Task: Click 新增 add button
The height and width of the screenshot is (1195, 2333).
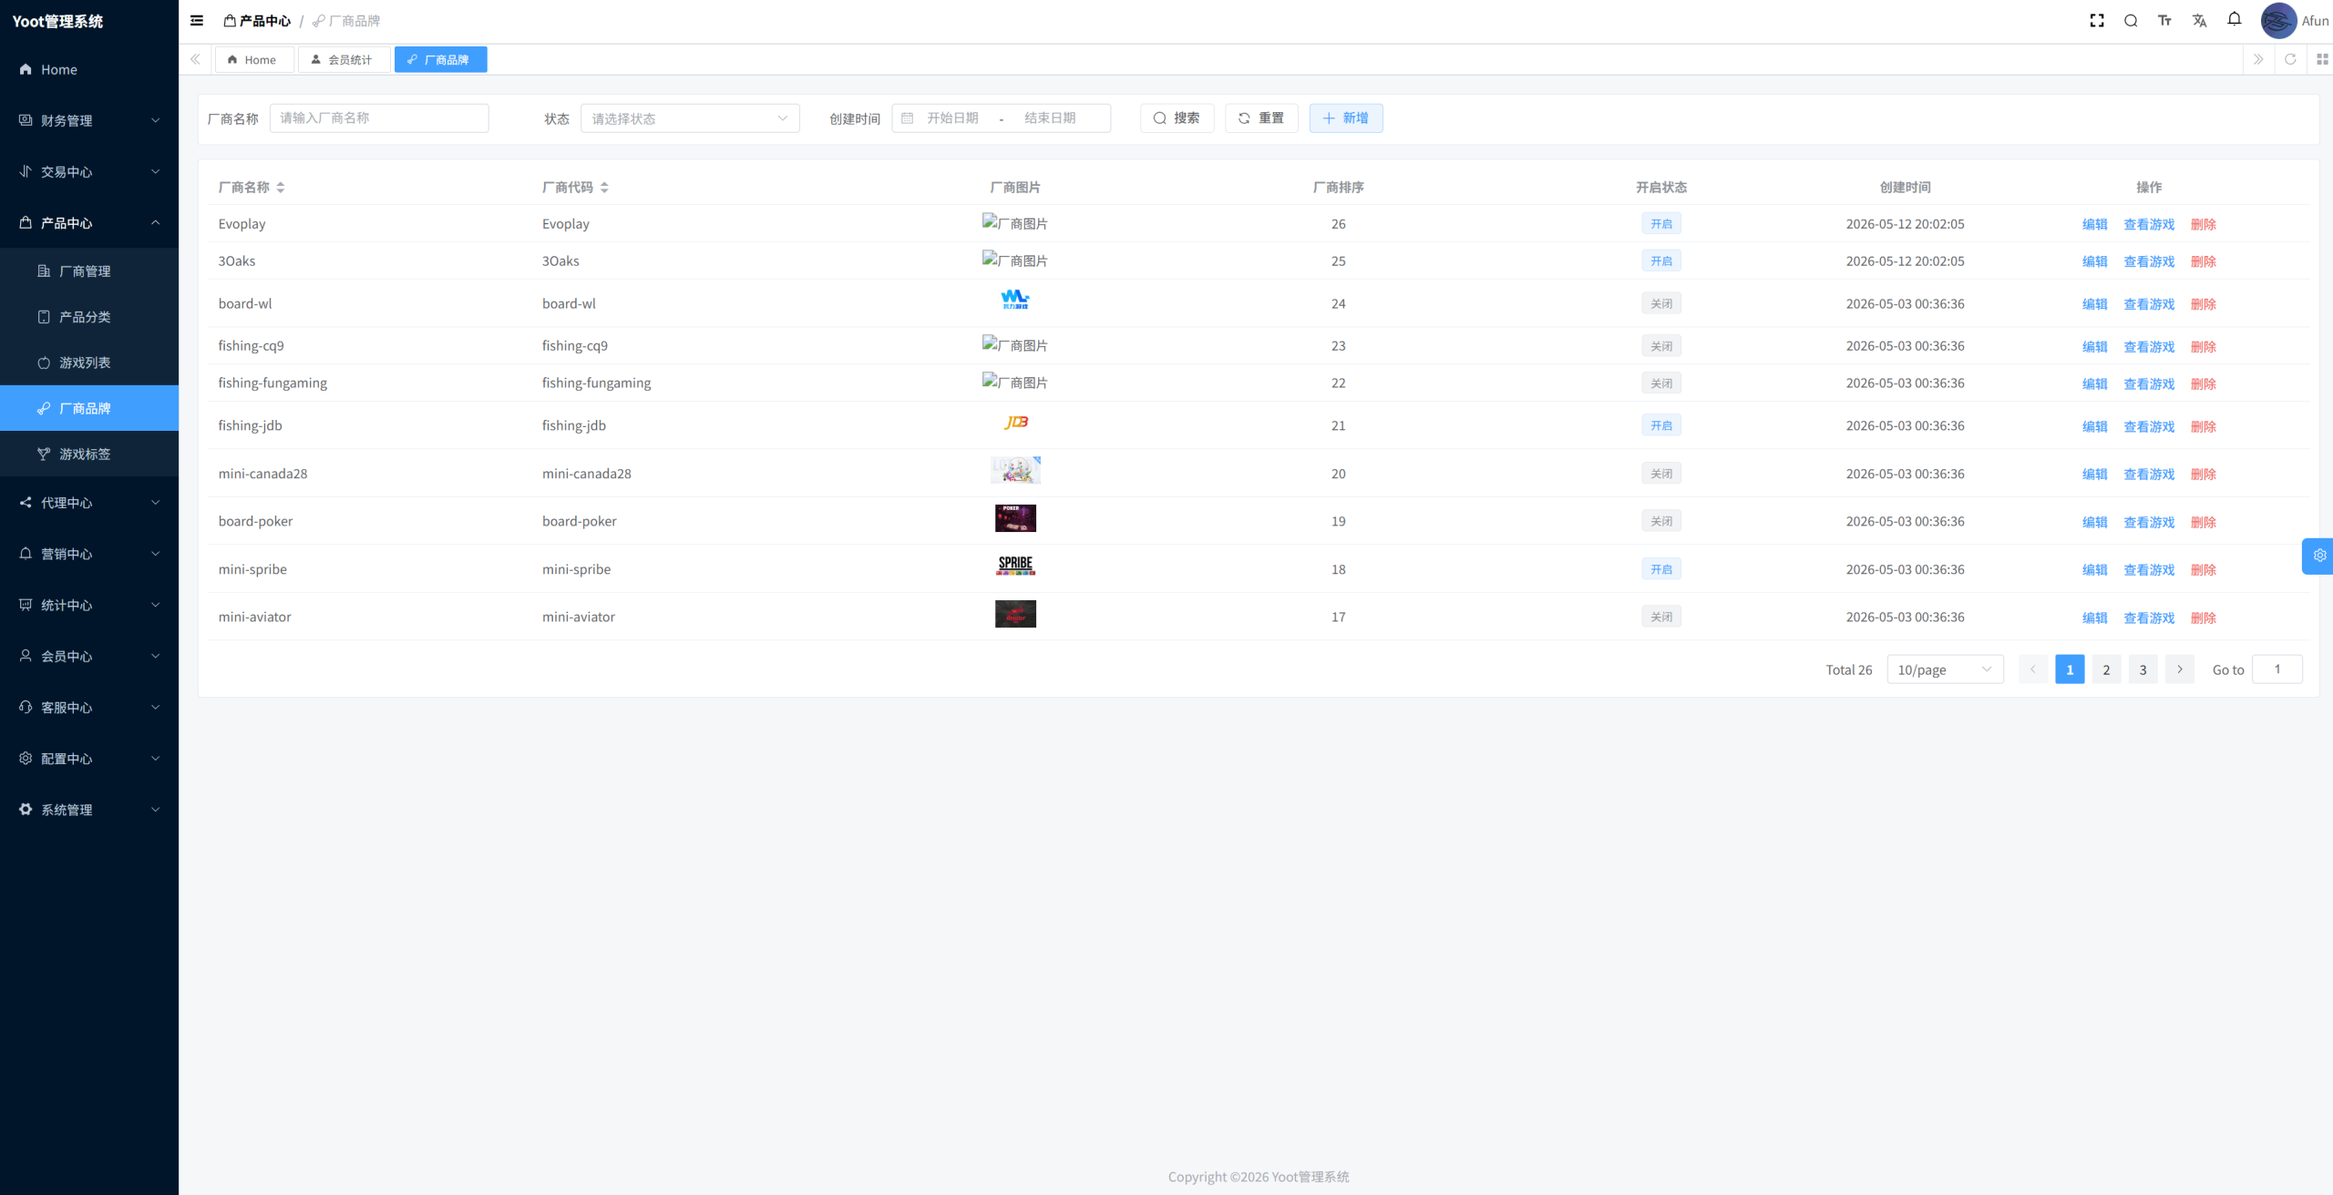Action: coord(1346,117)
